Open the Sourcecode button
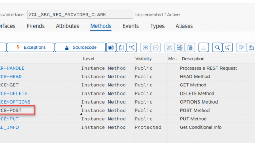This screenshot has width=255, height=143. click(80, 47)
